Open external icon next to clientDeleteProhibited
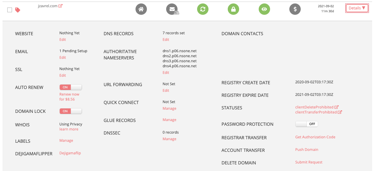This screenshot has width=374, height=171. [x=336, y=107]
